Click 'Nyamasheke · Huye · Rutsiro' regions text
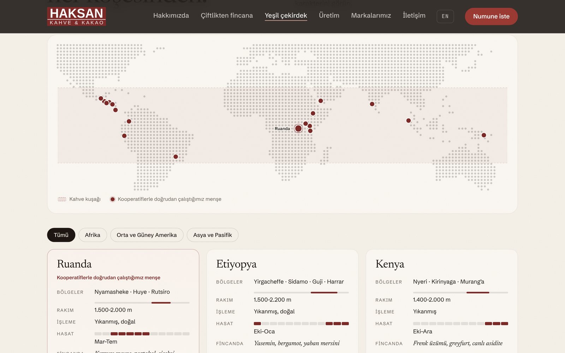The height and width of the screenshot is (353, 565). point(132,292)
